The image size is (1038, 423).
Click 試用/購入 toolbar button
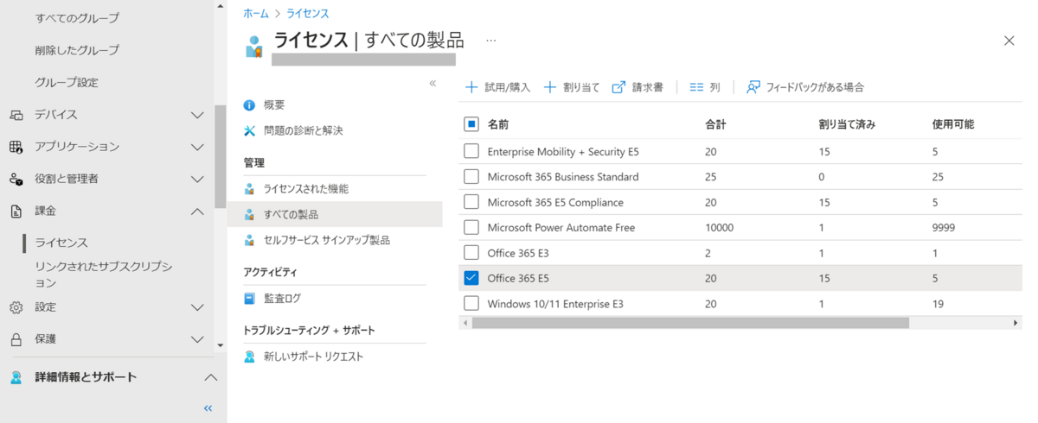tap(497, 87)
